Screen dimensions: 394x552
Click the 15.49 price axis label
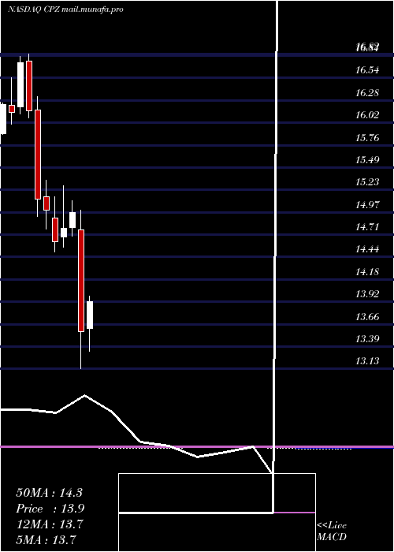pyautogui.click(x=367, y=160)
